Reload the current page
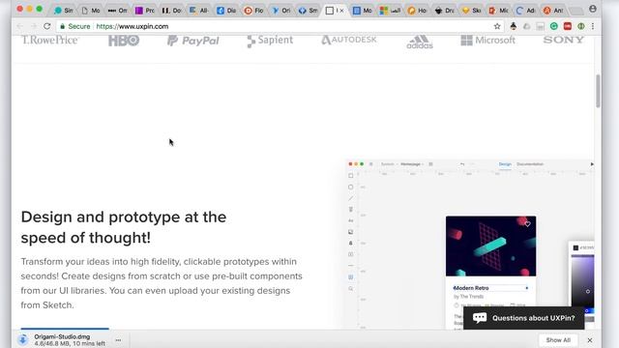This screenshot has height=348, width=619. (x=47, y=26)
